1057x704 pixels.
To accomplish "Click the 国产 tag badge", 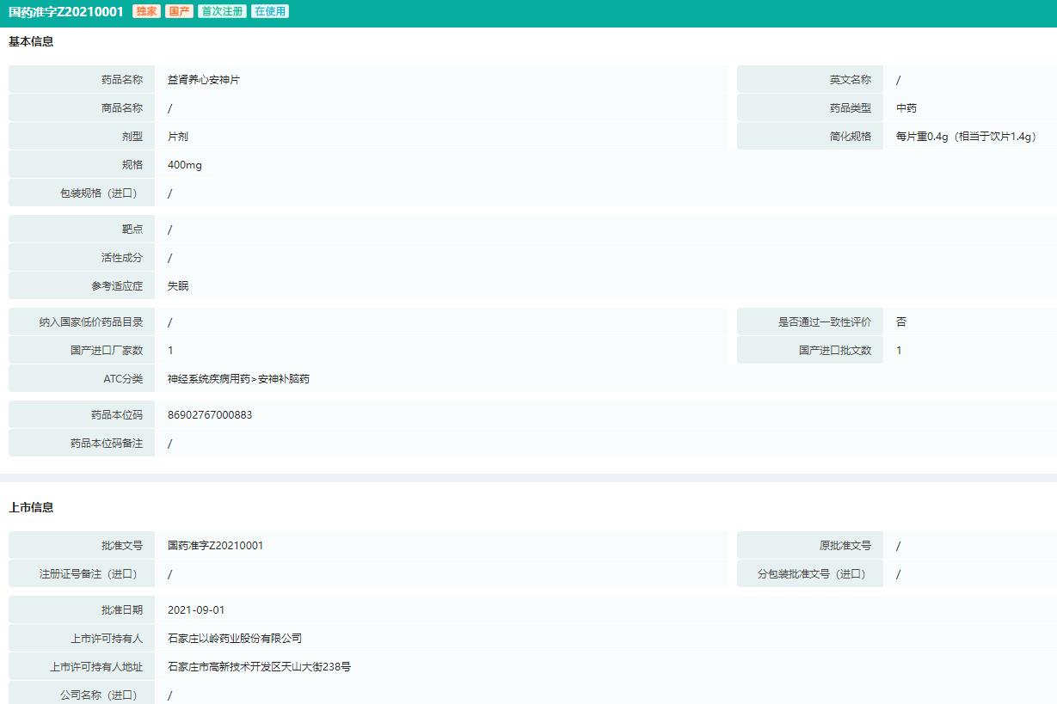I will pyautogui.click(x=179, y=12).
